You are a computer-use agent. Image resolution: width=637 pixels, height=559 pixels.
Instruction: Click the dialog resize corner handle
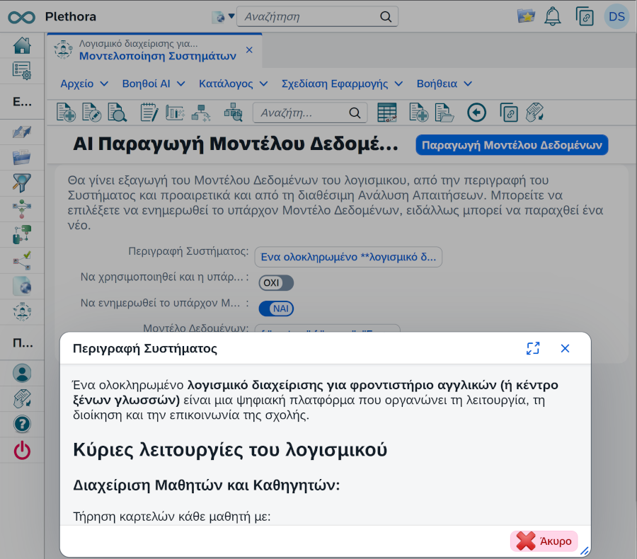pyautogui.click(x=585, y=551)
